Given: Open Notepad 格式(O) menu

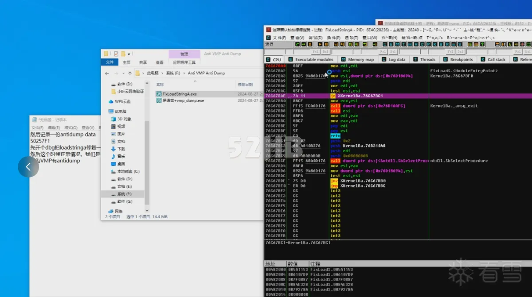Looking at the screenshot, I should [70, 127].
